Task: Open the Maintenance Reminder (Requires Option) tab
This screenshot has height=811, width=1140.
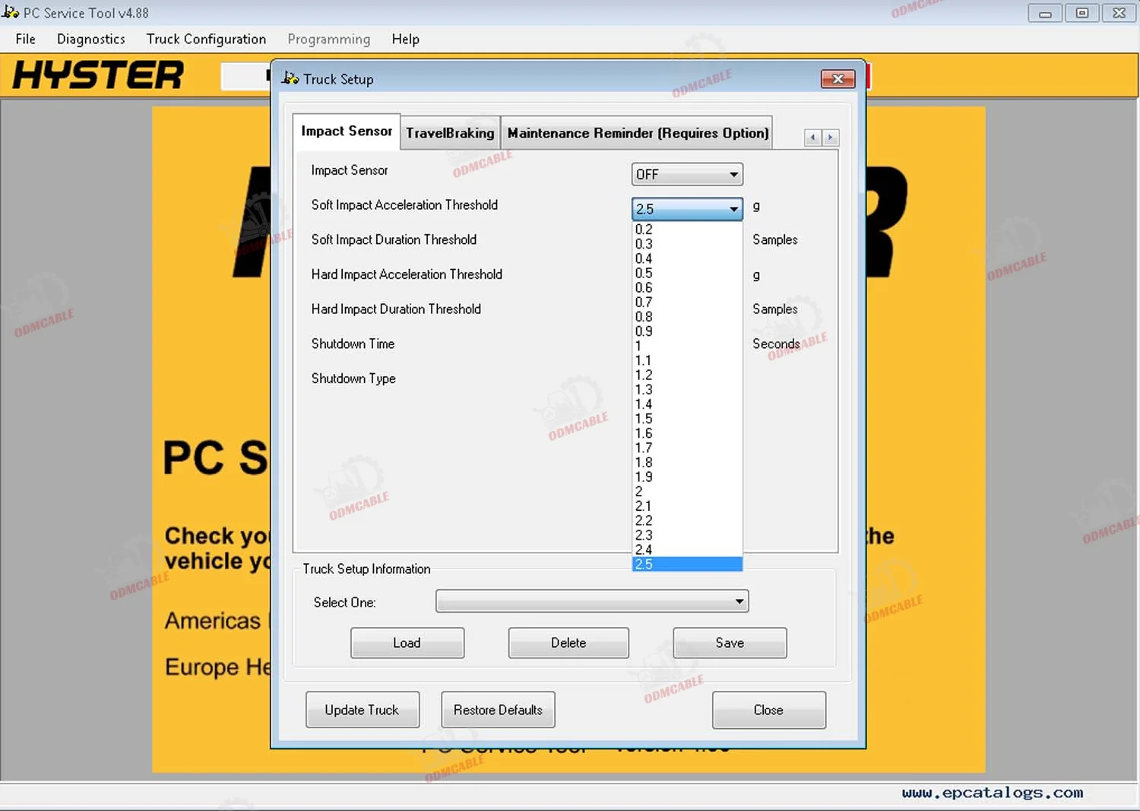Action: 638,133
